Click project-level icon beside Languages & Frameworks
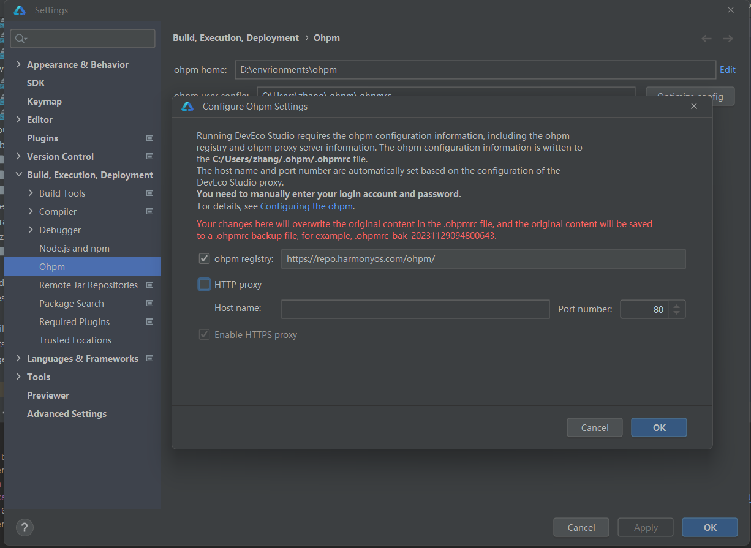The height and width of the screenshot is (548, 751). [x=150, y=358]
